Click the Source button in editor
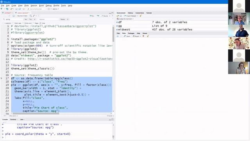The image size is (250, 141). point(105,16)
